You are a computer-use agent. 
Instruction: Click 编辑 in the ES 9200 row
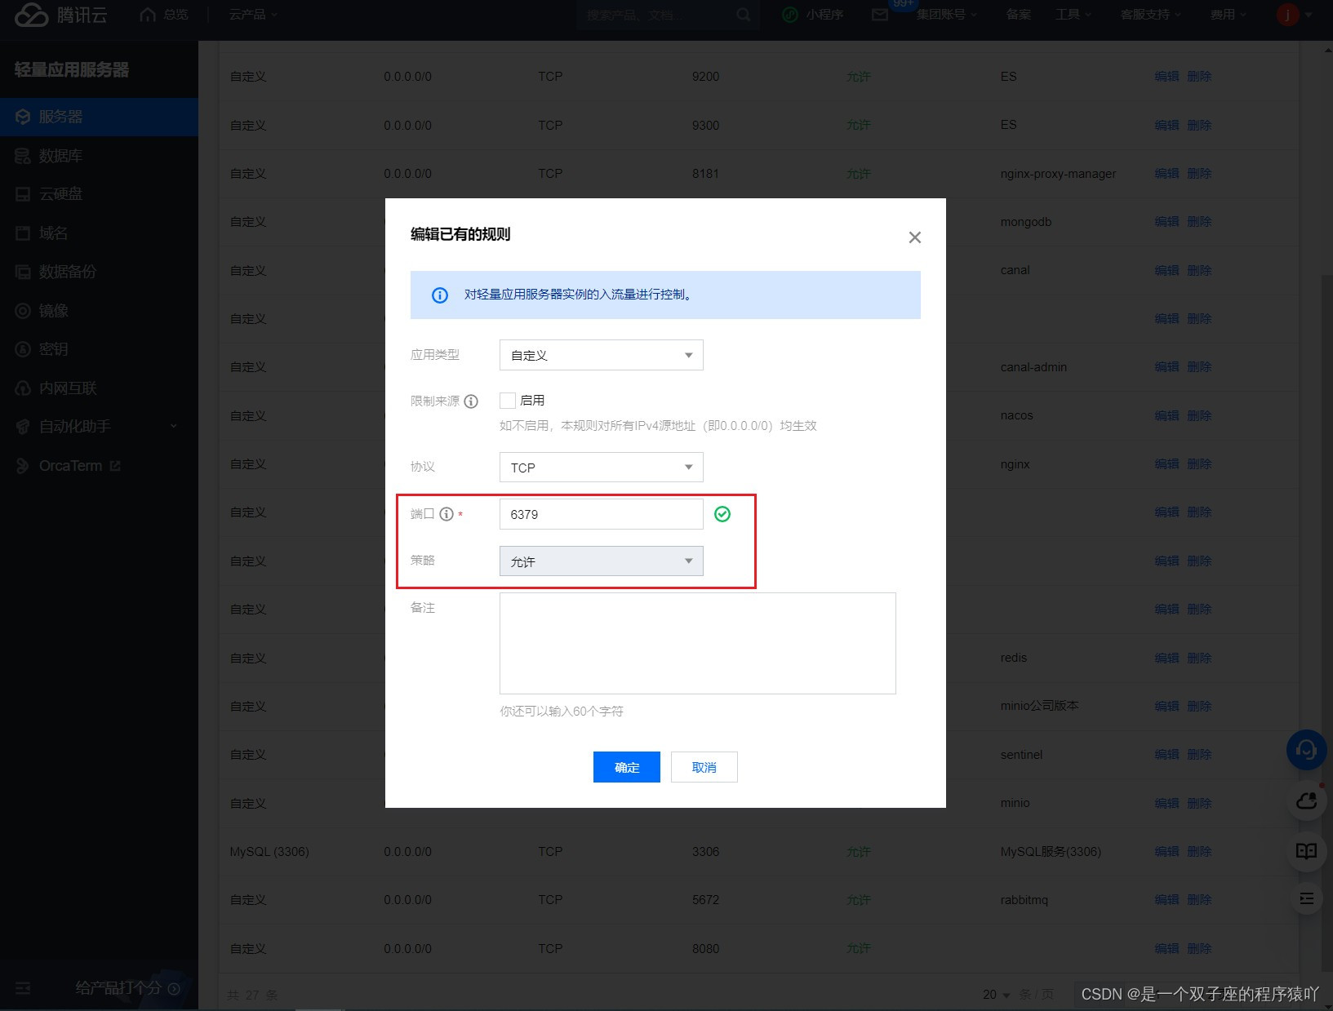click(x=1166, y=77)
